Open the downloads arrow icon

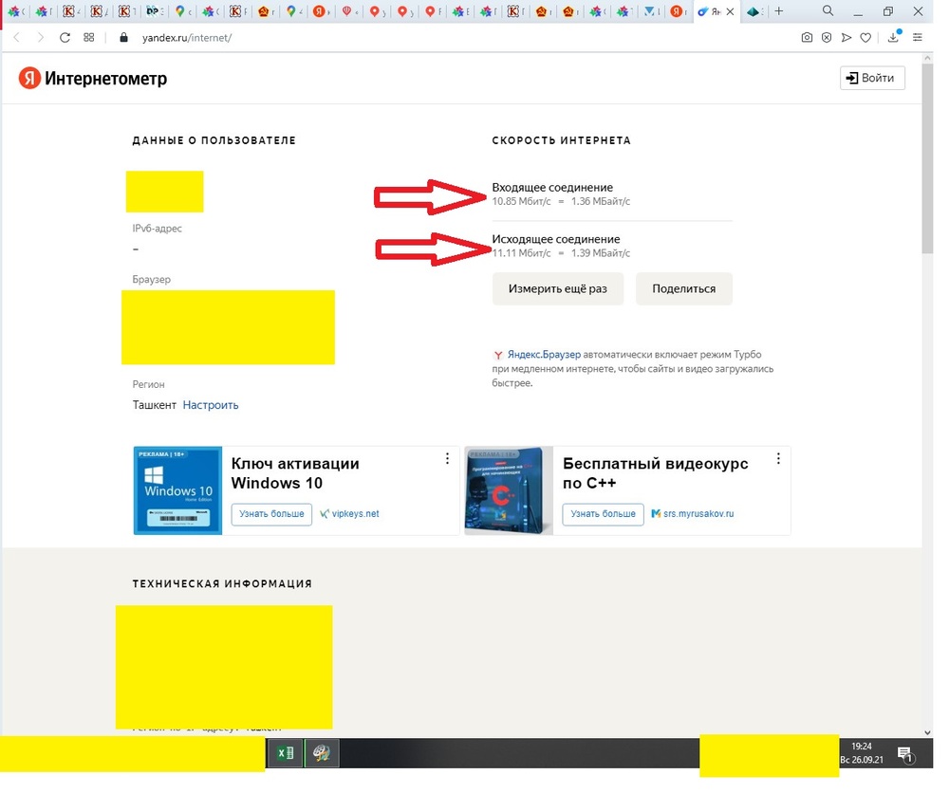[x=893, y=38]
